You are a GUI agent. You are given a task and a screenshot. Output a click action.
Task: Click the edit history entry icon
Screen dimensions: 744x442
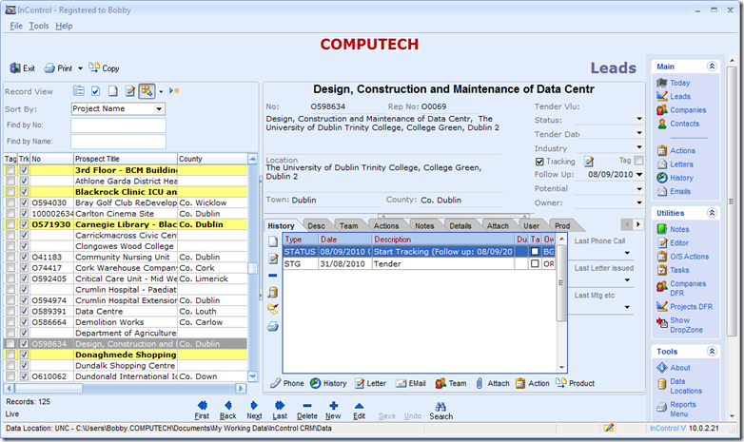(x=273, y=259)
